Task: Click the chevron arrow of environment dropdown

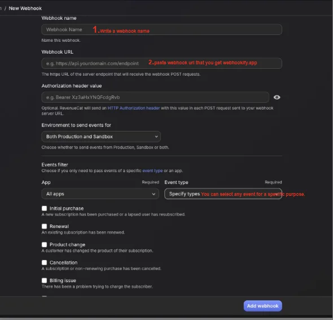Action: (x=156, y=137)
